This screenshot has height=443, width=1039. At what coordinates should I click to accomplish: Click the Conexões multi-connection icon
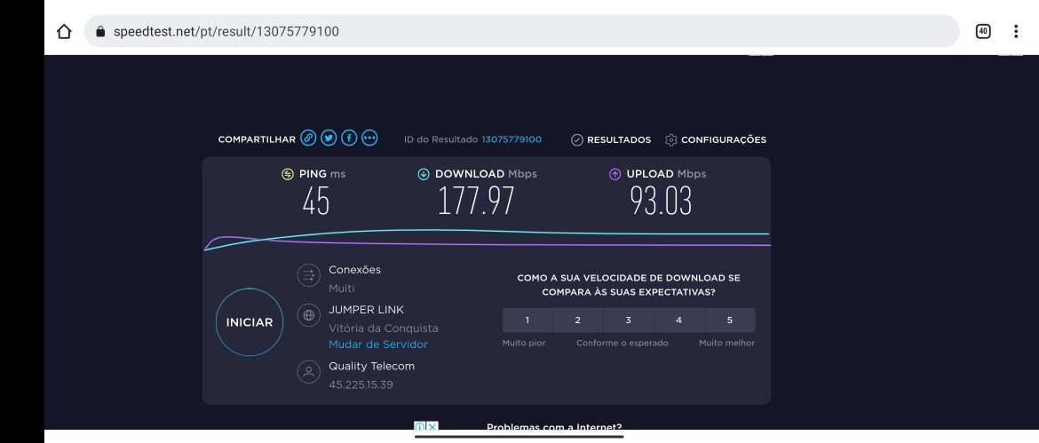click(308, 276)
